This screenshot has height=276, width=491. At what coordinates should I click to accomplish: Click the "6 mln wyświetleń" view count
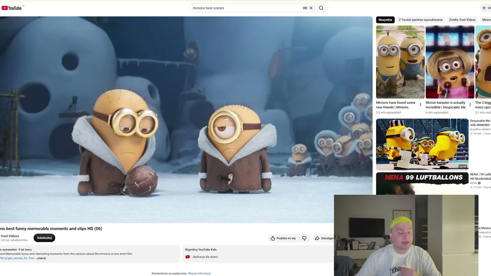pos(437,113)
